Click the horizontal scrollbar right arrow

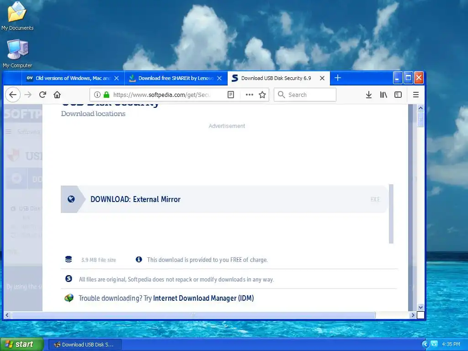coord(413,315)
